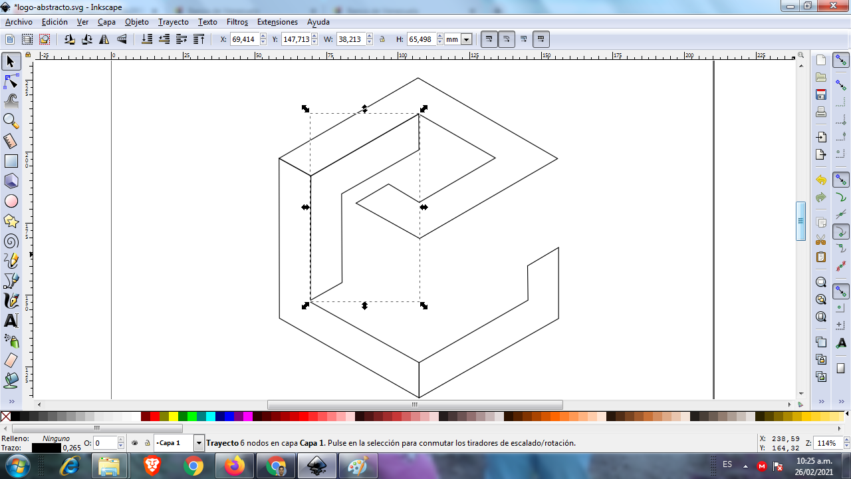Click Open document folder icon

coord(821,77)
